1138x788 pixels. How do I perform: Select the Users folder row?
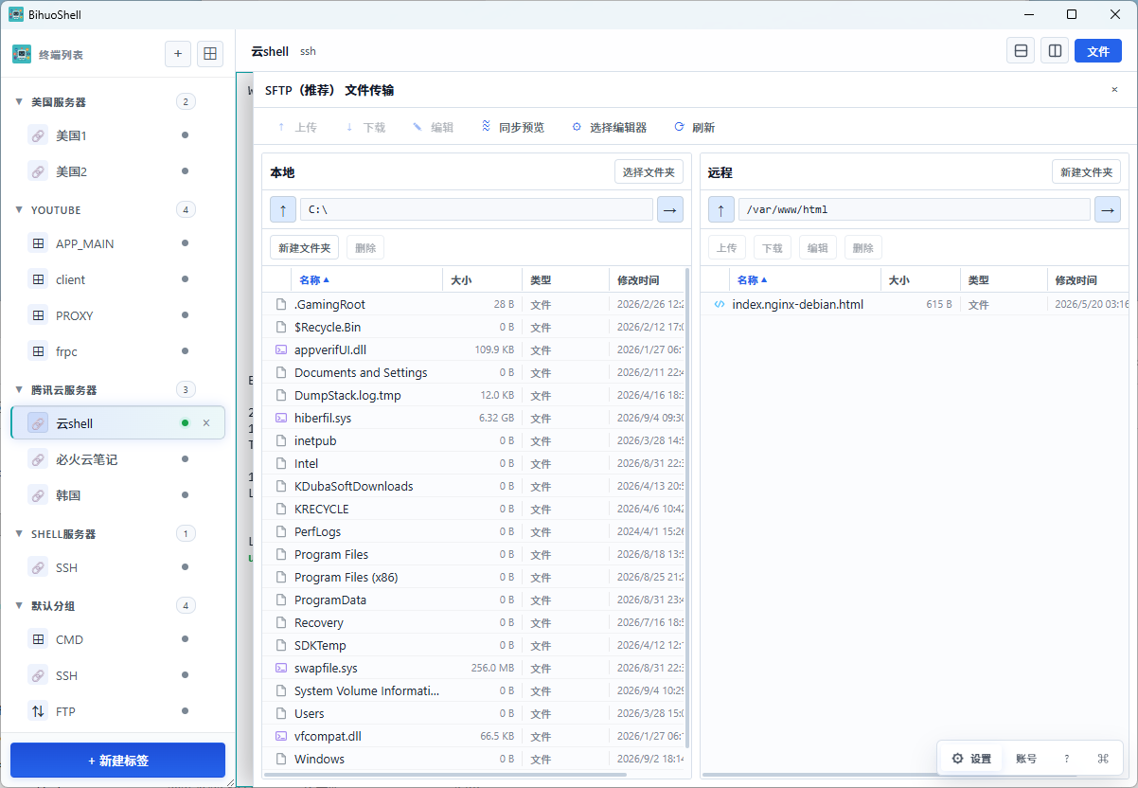tap(473, 713)
